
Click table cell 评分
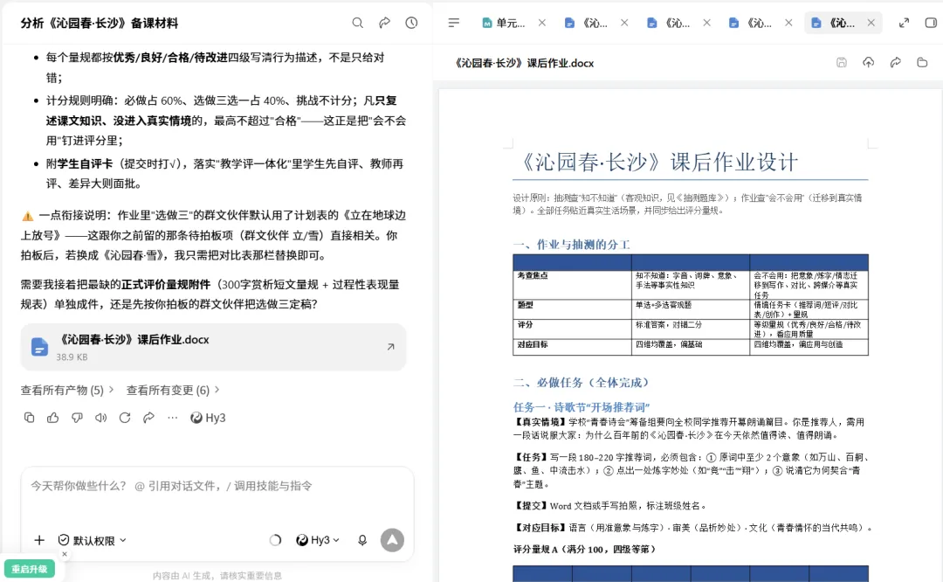coord(572,329)
